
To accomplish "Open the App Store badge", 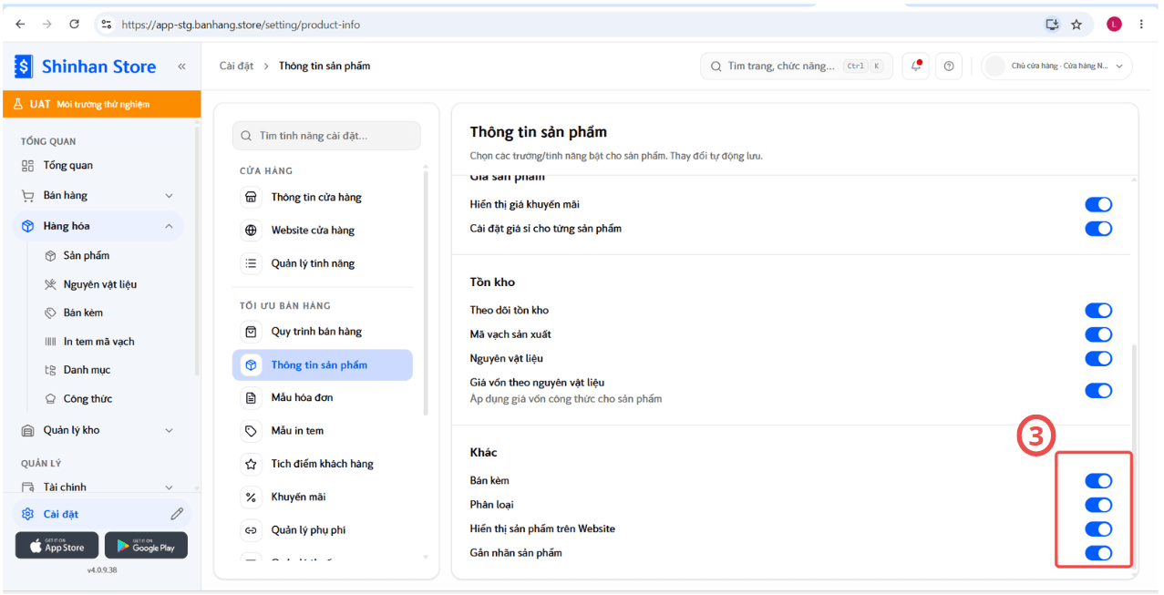I will (57, 545).
